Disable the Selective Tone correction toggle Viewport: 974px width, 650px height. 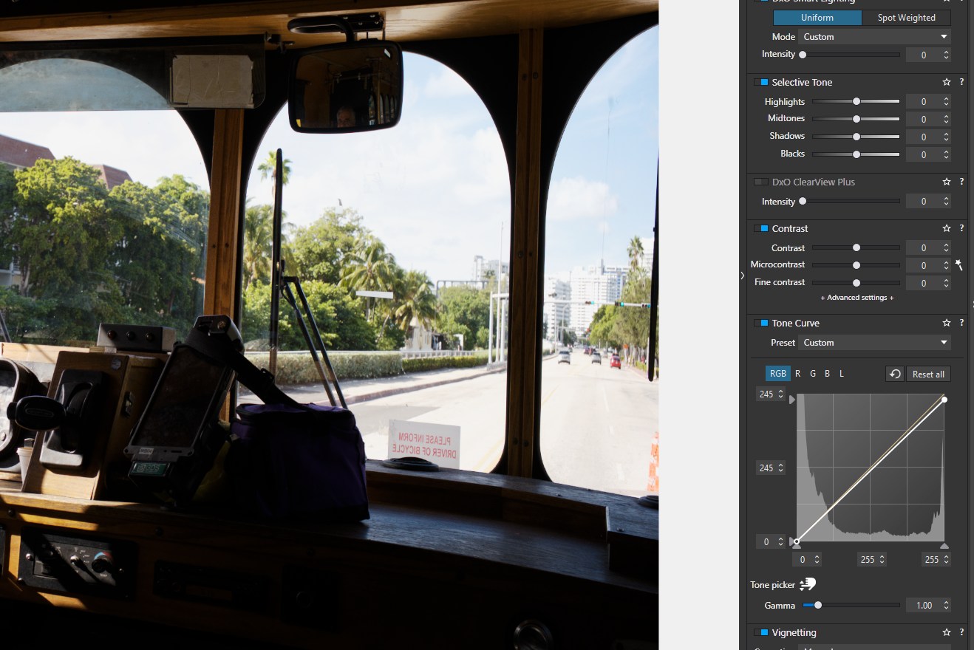pyautogui.click(x=760, y=82)
